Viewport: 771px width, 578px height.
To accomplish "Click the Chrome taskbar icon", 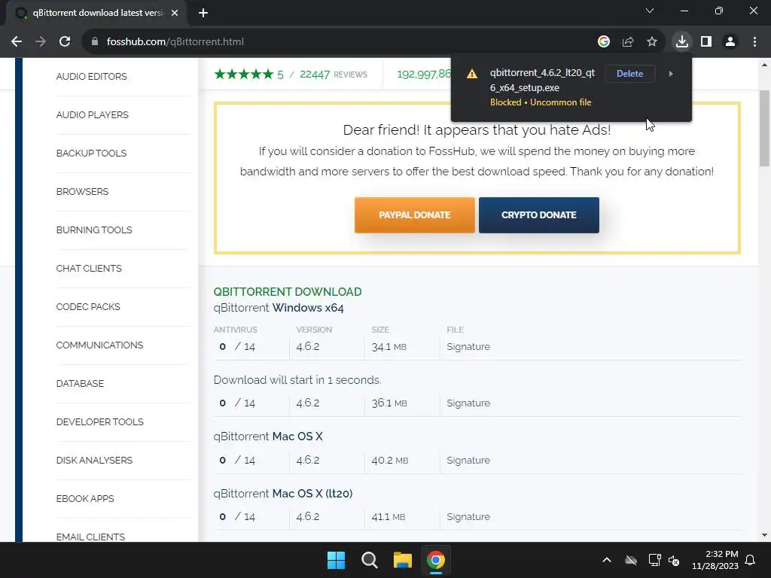I will [436, 560].
